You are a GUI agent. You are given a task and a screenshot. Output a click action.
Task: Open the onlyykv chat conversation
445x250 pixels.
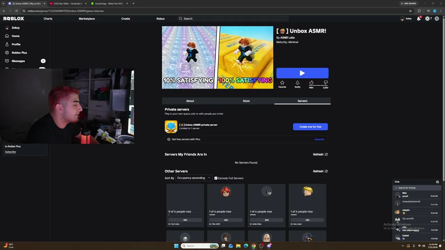point(417,212)
